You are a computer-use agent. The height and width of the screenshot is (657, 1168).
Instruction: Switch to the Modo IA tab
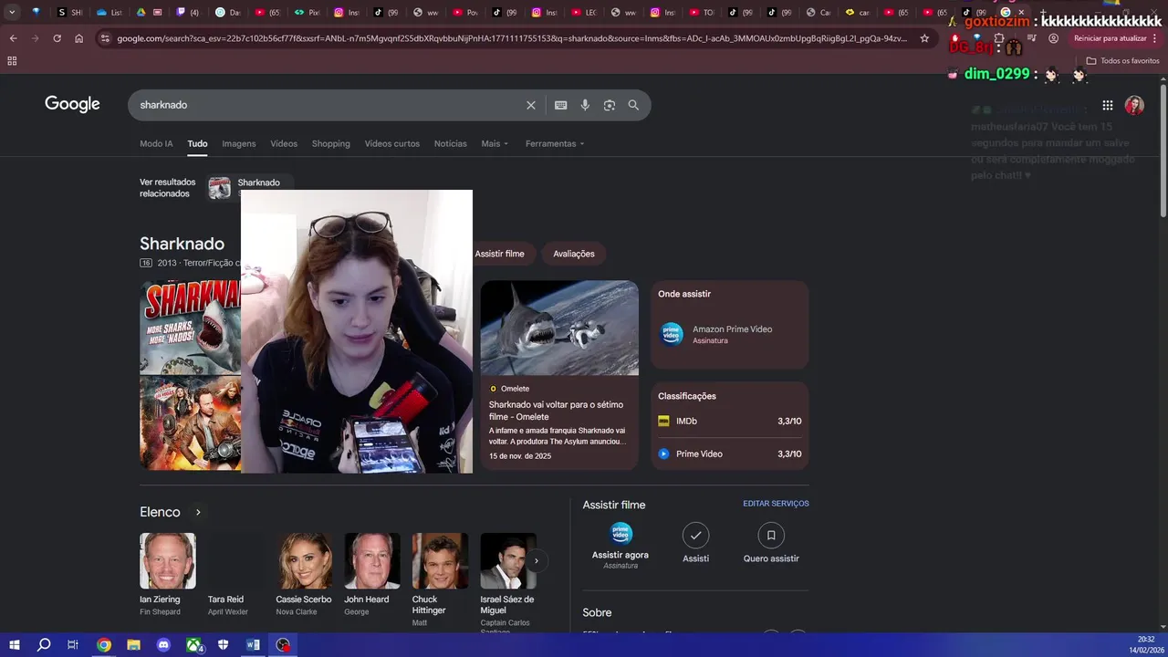coord(156,143)
